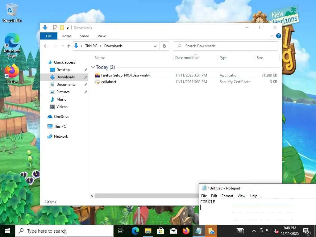
Task: Open the Recycle Bin desktop icon
Action: (12, 13)
